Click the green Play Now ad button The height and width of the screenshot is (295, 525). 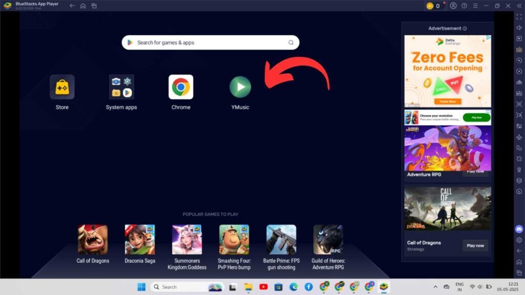pyautogui.click(x=476, y=117)
